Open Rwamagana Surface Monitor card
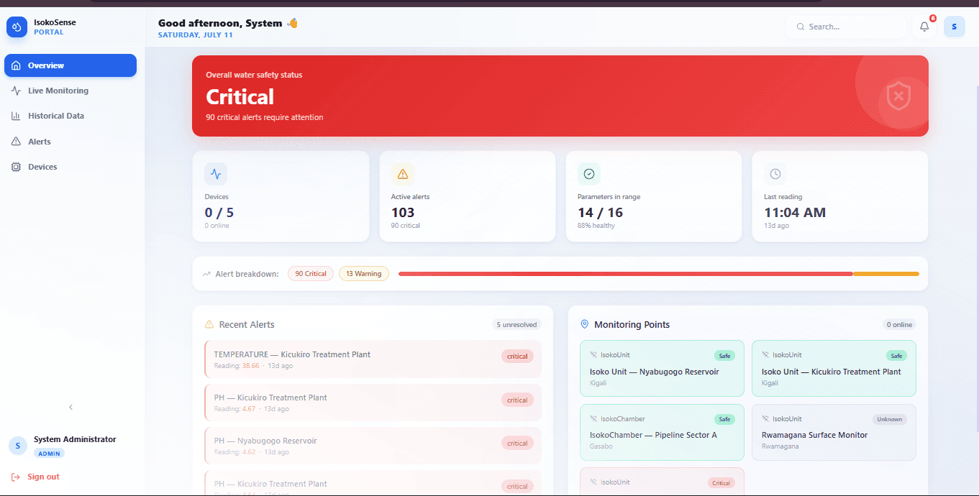979x496 pixels. point(834,432)
